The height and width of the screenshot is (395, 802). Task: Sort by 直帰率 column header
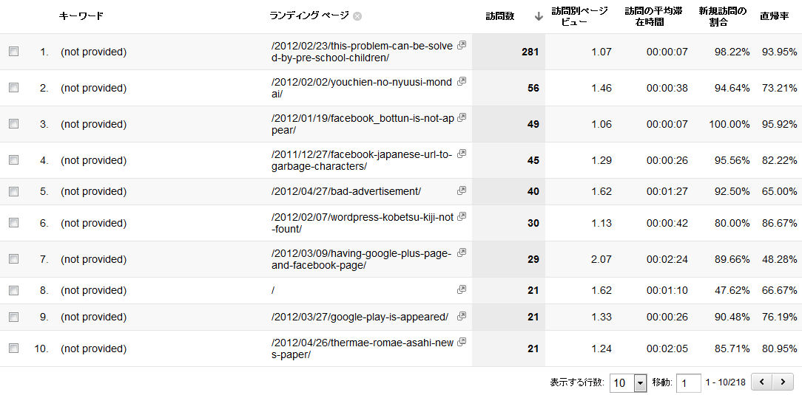(x=774, y=16)
